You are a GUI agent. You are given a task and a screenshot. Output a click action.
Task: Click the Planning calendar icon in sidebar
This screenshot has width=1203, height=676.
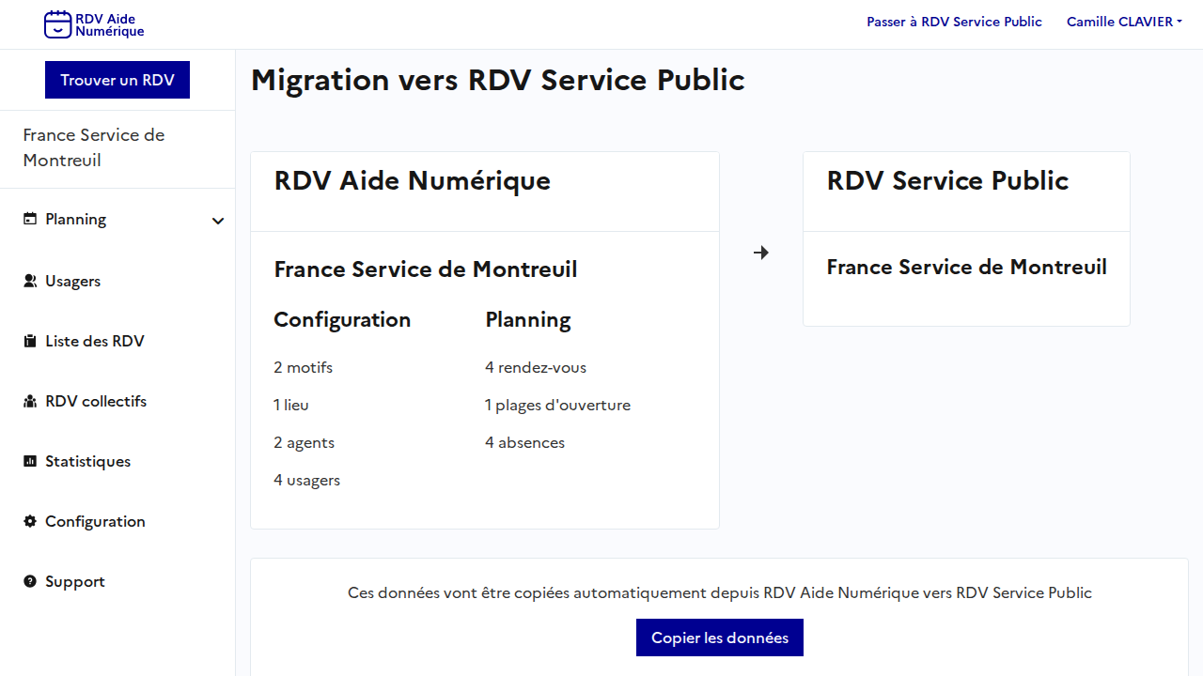coord(30,219)
